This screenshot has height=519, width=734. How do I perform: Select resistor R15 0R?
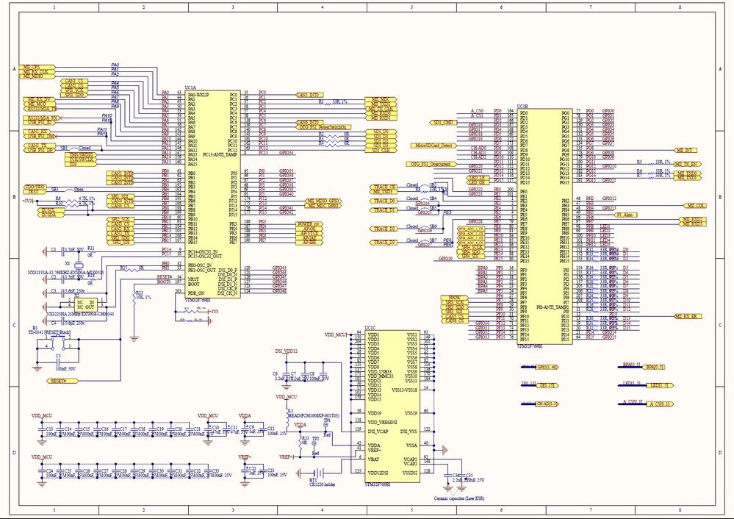(x=132, y=269)
